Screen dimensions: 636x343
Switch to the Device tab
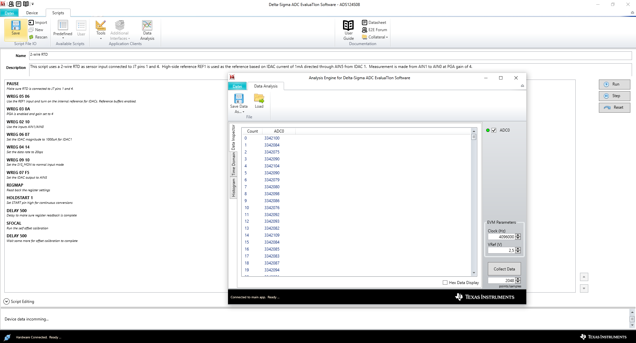[32, 13]
